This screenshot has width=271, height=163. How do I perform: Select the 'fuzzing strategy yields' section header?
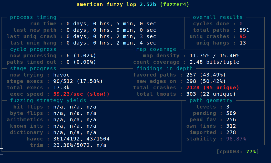pos(48,100)
